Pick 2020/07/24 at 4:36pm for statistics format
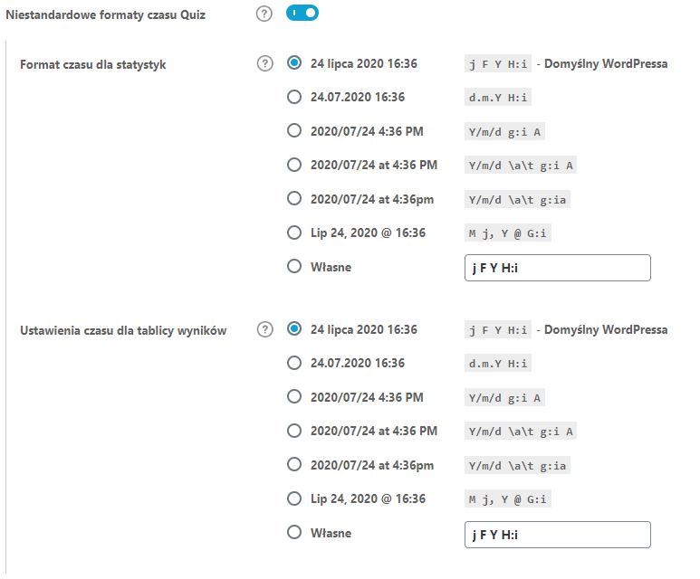This screenshot has width=700, height=579. tap(293, 198)
